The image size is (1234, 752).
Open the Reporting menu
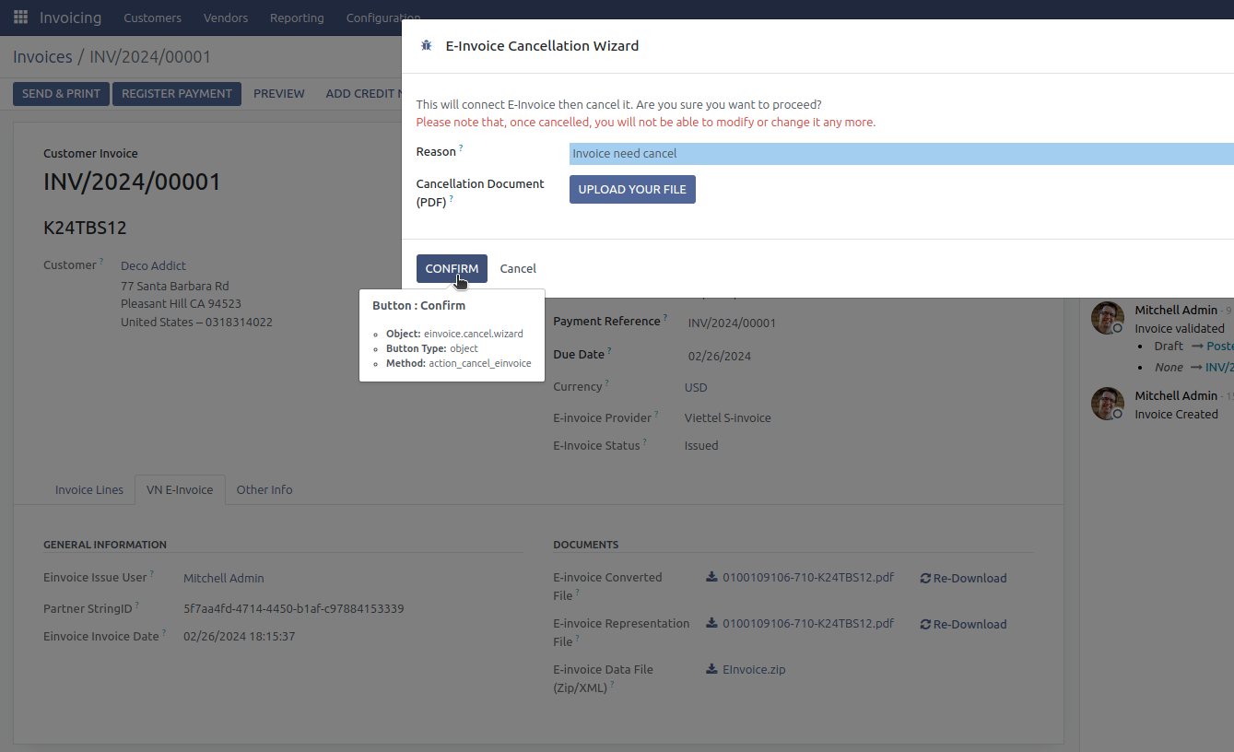297,18
